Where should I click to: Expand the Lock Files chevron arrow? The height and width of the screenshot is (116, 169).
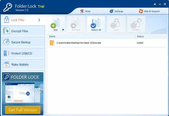click(x=39, y=20)
